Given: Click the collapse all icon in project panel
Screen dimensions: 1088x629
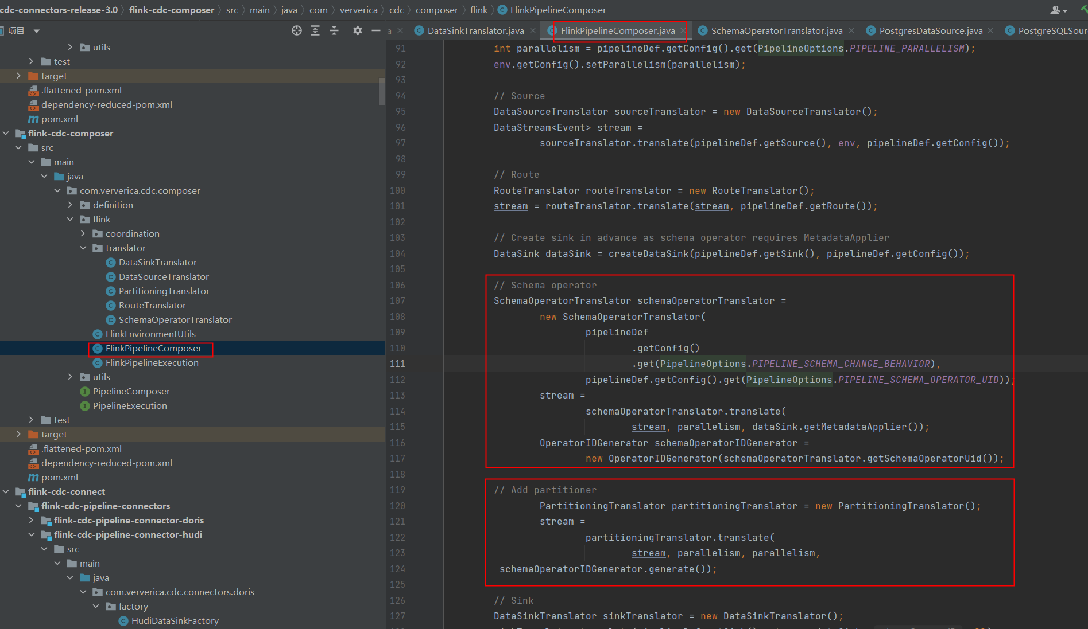Looking at the screenshot, I should coord(334,30).
